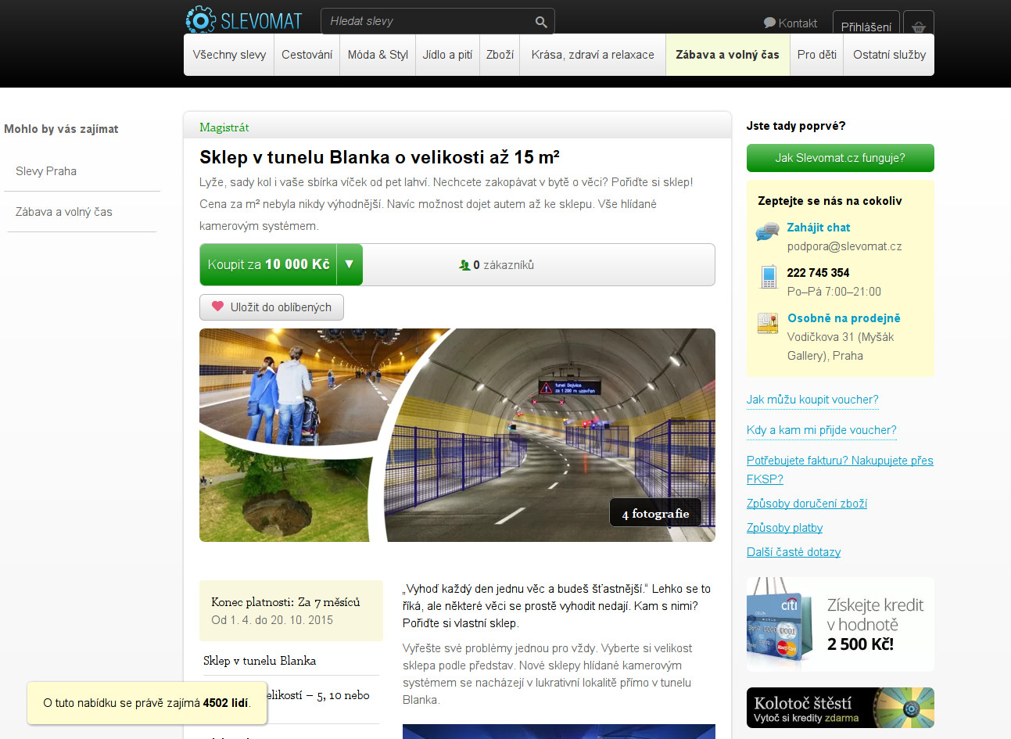Click the Kolotoč štěstí banner
1011x739 pixels.
pyautogui.click(x=841, y=708)
